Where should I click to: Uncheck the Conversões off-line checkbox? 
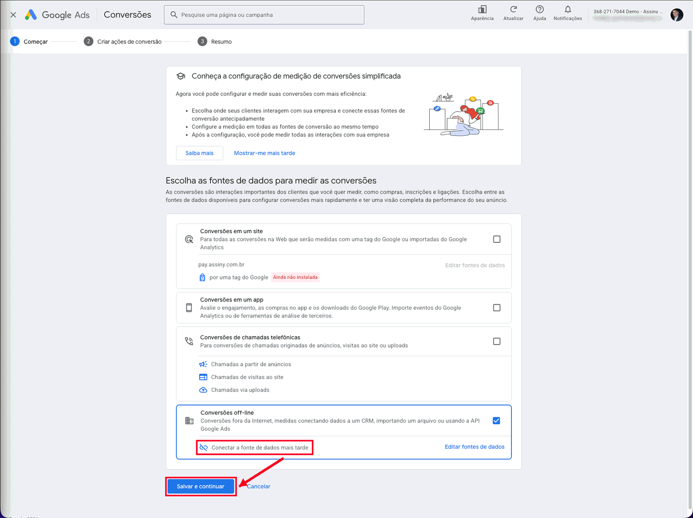[x=496, y=421]
